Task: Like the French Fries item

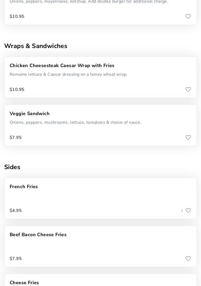Action: [x=188, y=211]
